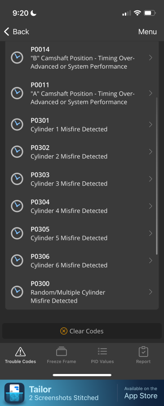Tap the clock icon beside P0014
This screenshot has width=164, height=406.
(17, 57)
